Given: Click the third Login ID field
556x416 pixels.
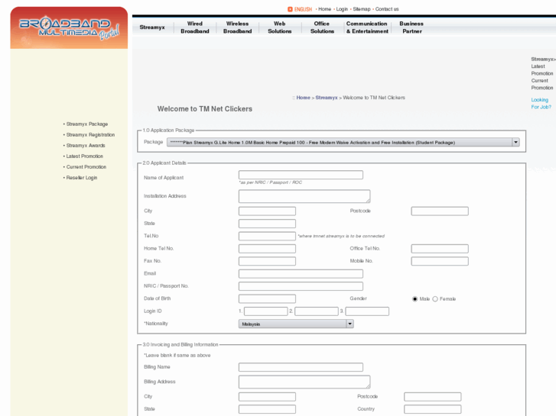Looking at the screenshot, I should [367, 311].
